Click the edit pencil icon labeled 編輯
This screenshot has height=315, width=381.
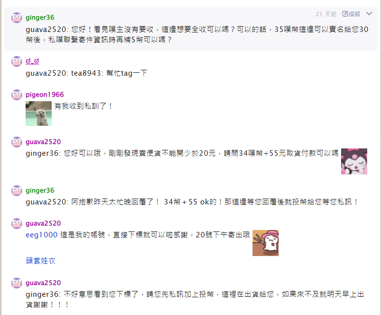click(x=351, y=14)
